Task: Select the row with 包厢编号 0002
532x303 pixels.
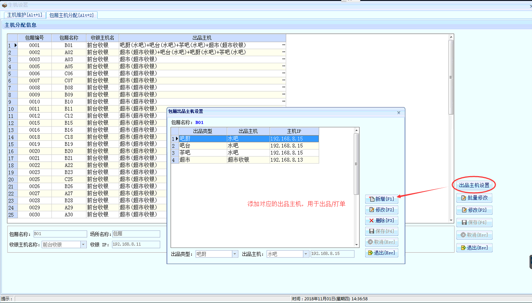Action: click(147, 52)
